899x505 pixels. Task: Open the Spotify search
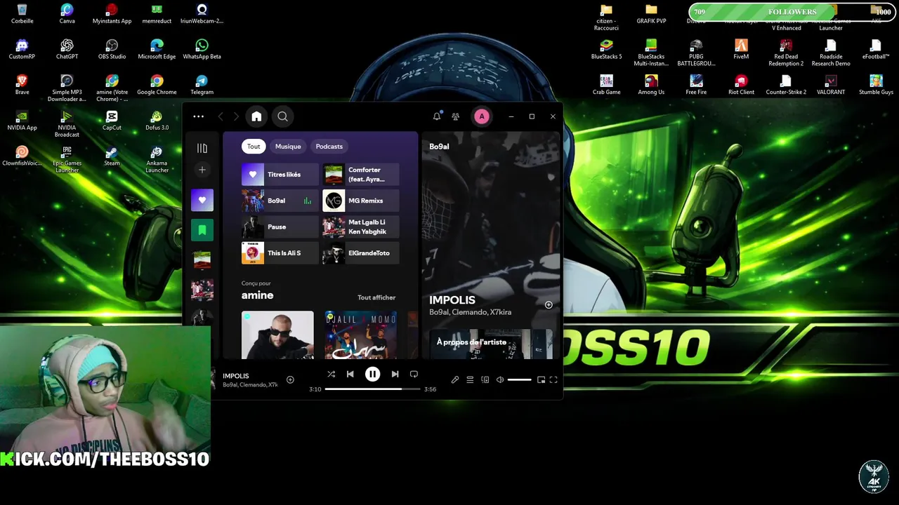(282, 116)
